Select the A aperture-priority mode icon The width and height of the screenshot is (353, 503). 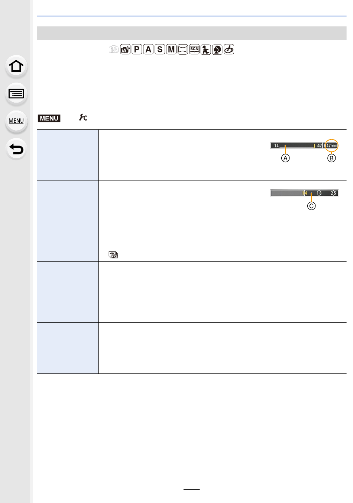pos(148,49)
